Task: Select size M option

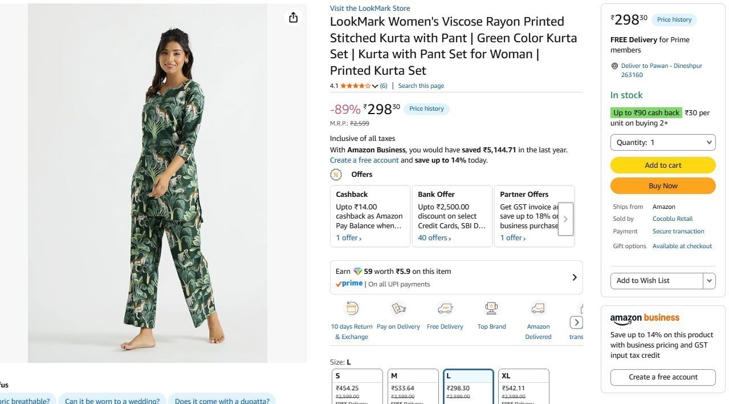Action: [x=413, y=386]
